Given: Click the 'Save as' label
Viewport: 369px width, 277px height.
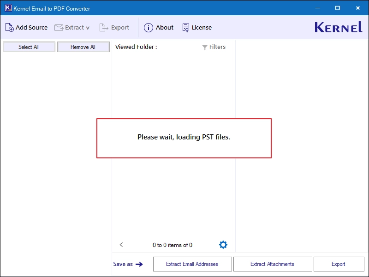Looking at the screenshot, I should point(123,264).
